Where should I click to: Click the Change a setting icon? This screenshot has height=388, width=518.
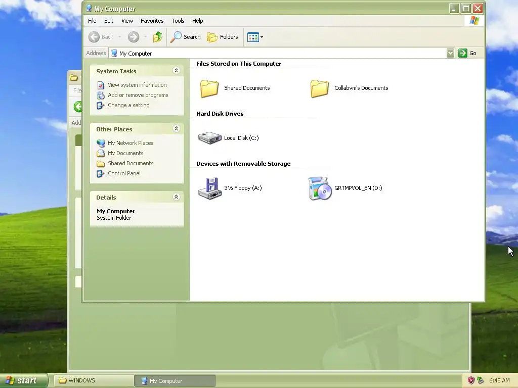[x=101, y=106]
